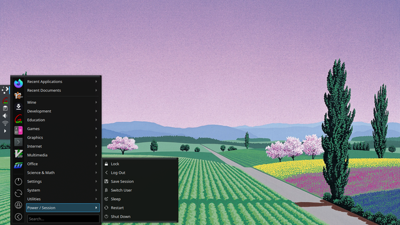The width and height of the screenshot is (400, 225).
Task: Expand the Games submenu arrow
Action: pos(96,129)
